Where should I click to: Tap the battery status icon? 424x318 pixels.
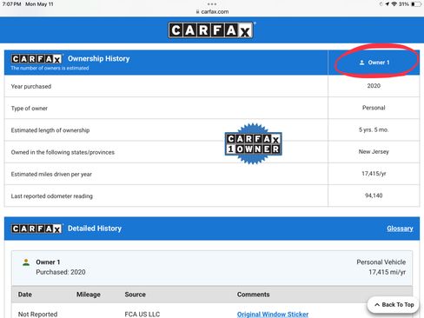(416, 4)
